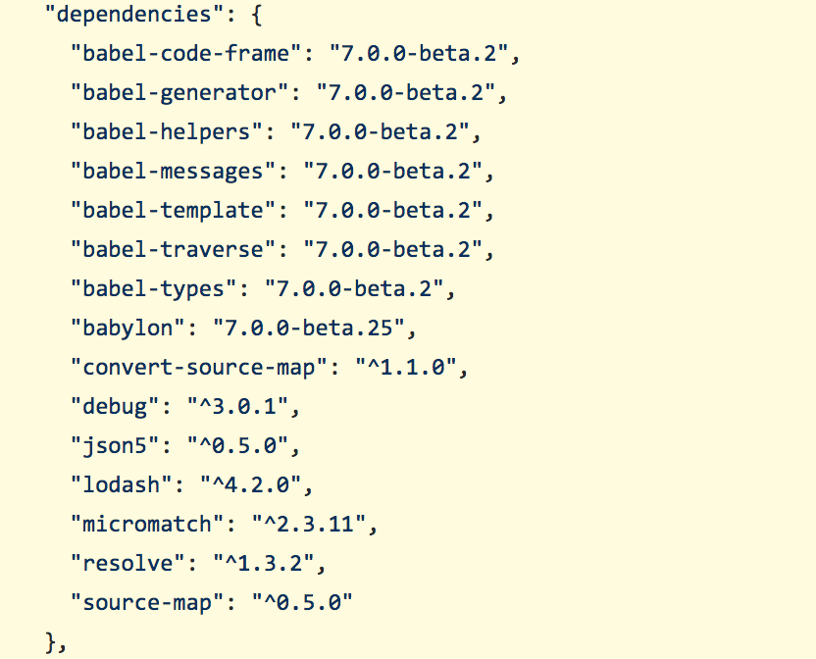Click the "babel-template" package name
816x659 pixels.
coord(167,211)
